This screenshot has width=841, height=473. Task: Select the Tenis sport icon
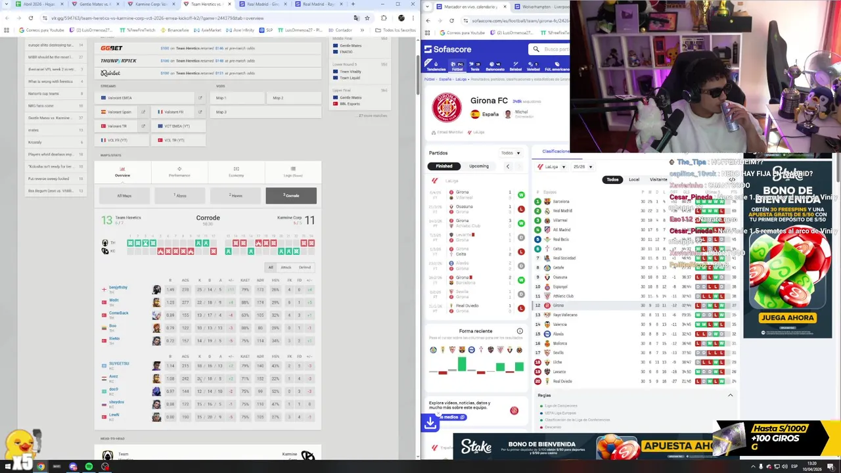tap(475, 66)
